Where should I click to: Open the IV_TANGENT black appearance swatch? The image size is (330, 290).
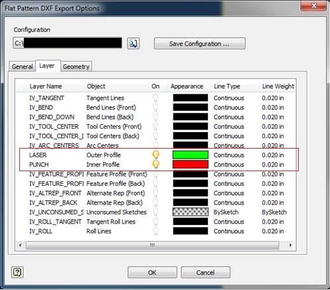(x=191, y=98)
